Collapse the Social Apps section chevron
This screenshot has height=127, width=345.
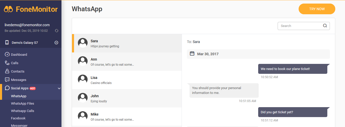(x=59, y=88)
